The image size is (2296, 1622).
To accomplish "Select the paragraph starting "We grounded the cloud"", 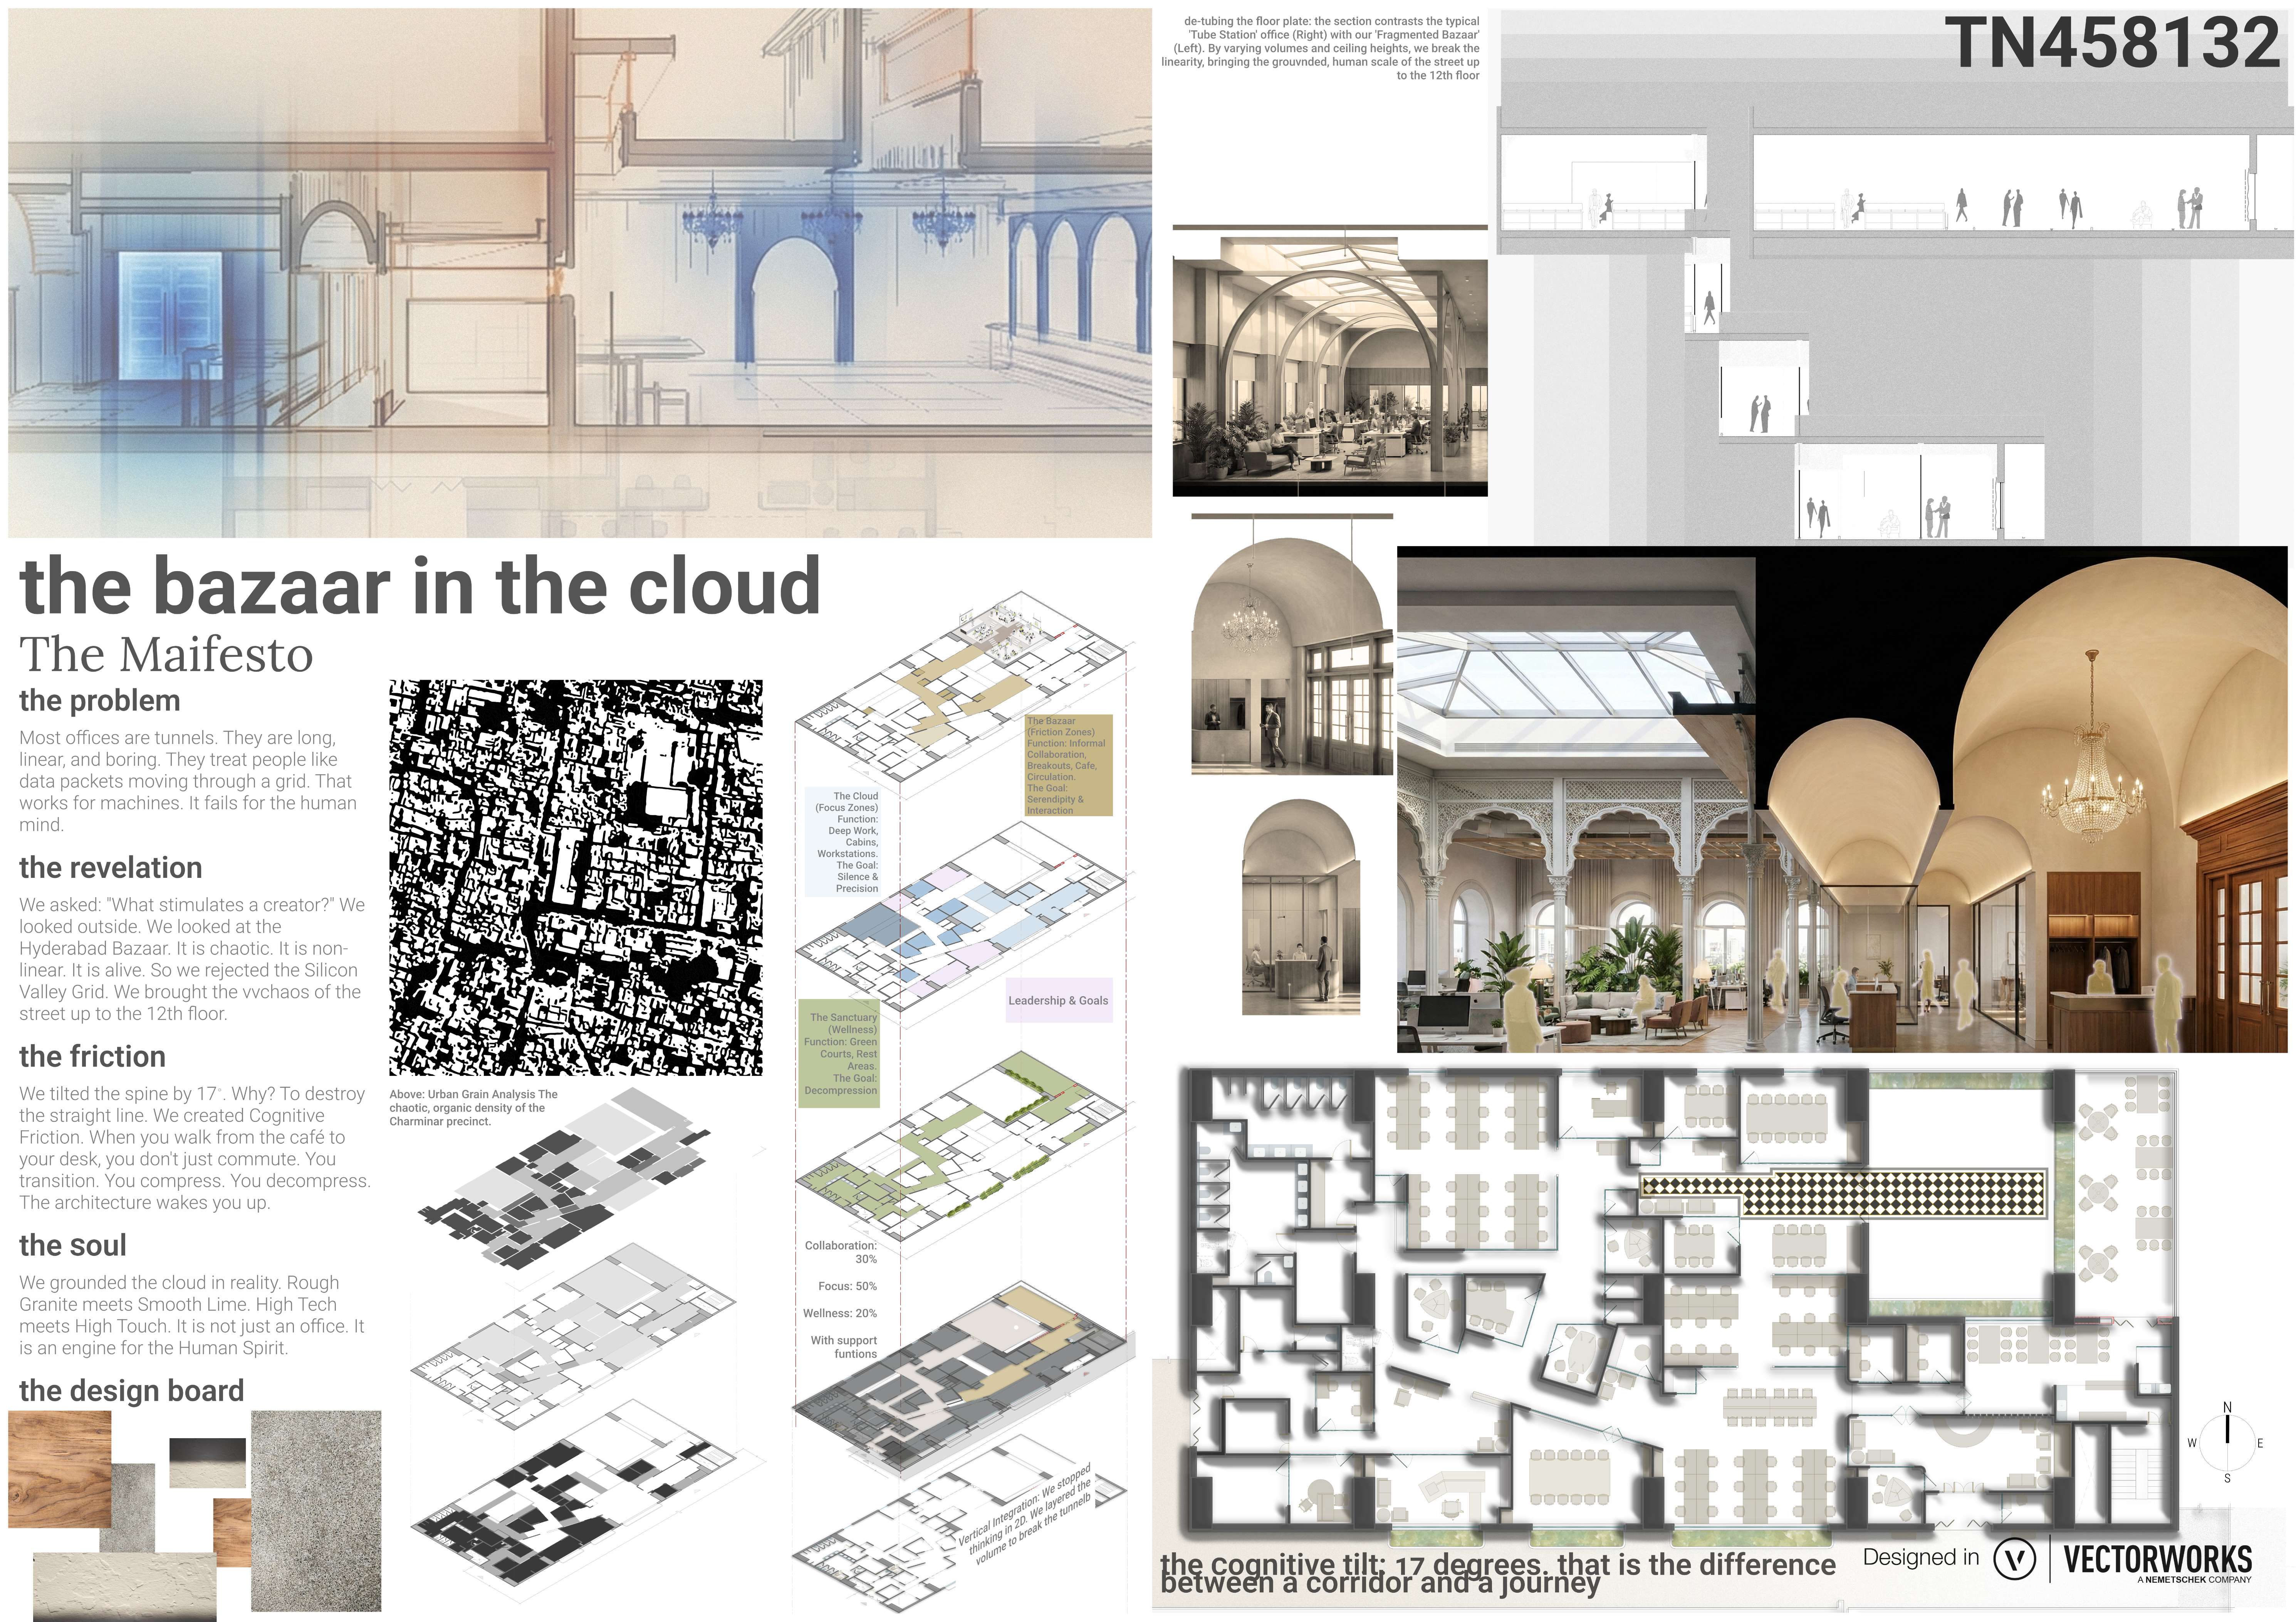I will tap(192, 1315).
